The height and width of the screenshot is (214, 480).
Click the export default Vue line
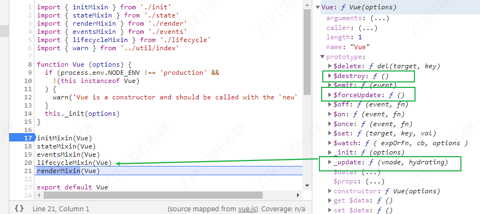pyautogui.click(x=73, y=187)
